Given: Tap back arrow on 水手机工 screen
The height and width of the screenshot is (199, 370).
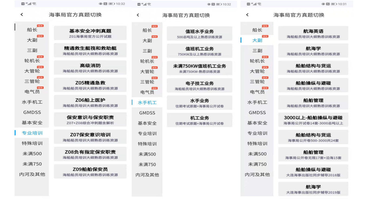Looking at the screenshot, I should [x=138, y=15].
